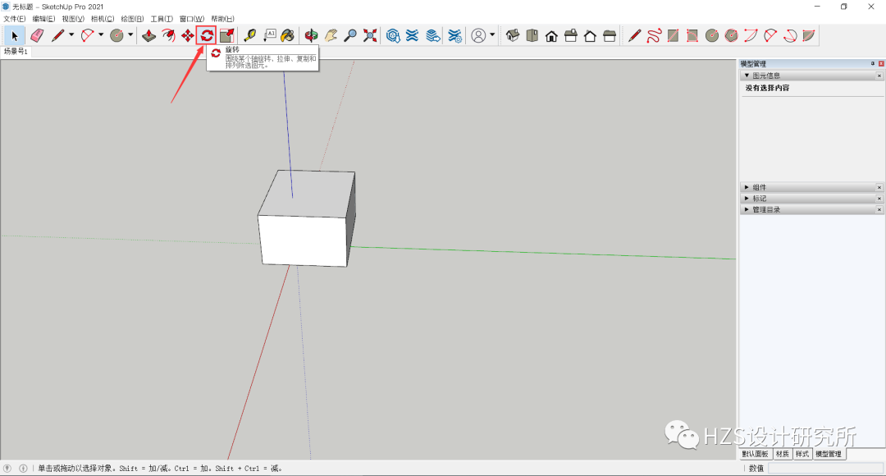Activate the Zoom tool
The width and height of the screenshot is (886, 476).
pyautogui.click(x=349, y=35)
